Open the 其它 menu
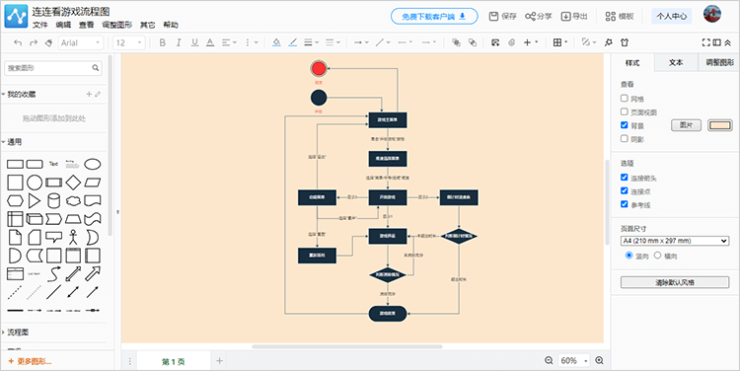 click(x=148, y=25)
